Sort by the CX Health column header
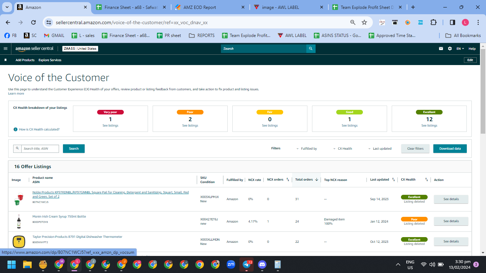The image size is (486, 273). point(414,180)
